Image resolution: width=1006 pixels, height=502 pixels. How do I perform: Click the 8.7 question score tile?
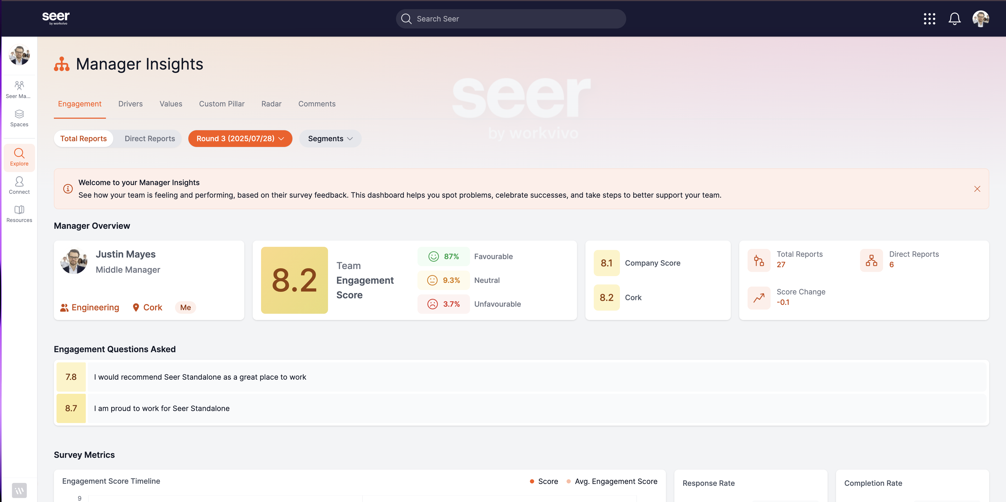(x=71, y=408)
